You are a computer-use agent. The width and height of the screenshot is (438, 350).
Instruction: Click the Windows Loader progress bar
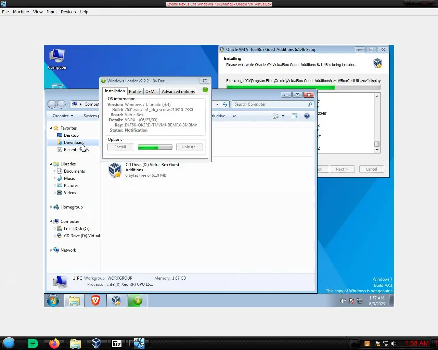[155, 147]
